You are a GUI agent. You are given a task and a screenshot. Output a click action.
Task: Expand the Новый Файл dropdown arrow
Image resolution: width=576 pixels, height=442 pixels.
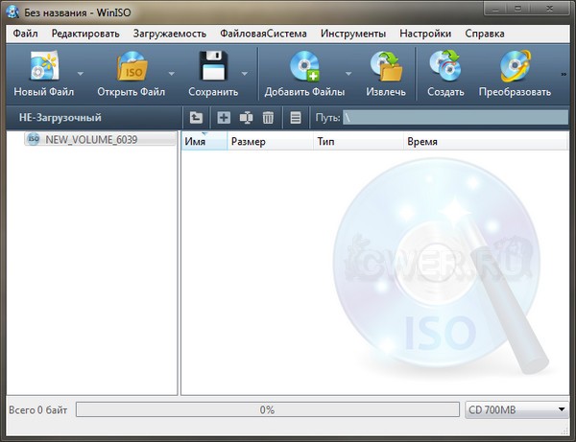pos(81,74)
